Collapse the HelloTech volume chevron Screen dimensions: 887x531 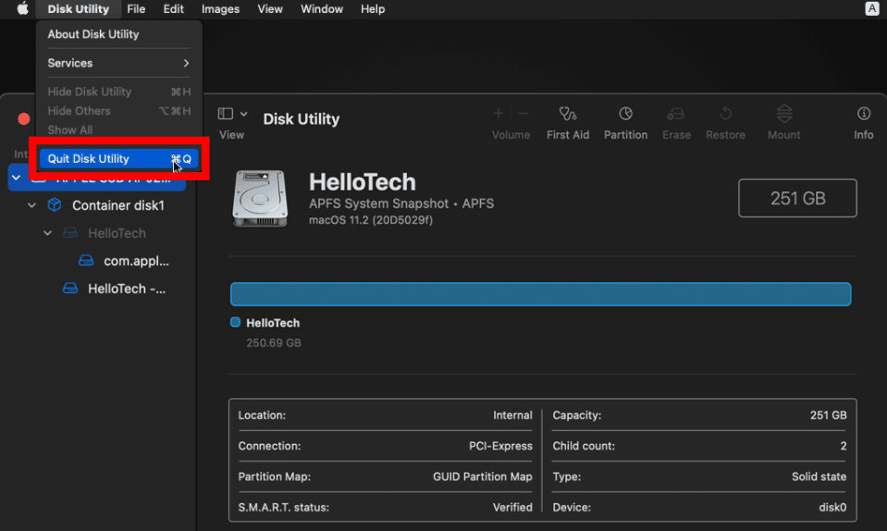47,233
